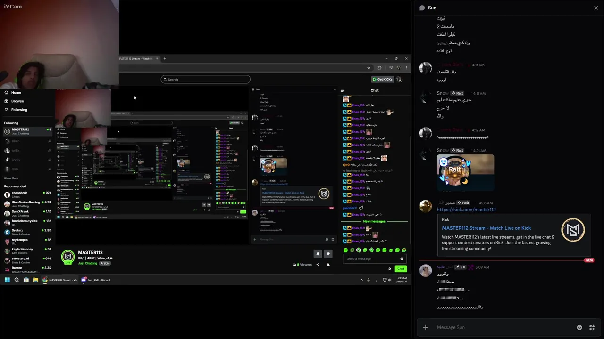The height and width of the screenshot is (339, 604).
Task: Open Ramee recommended channel
Action: click(x=27, y=269)
